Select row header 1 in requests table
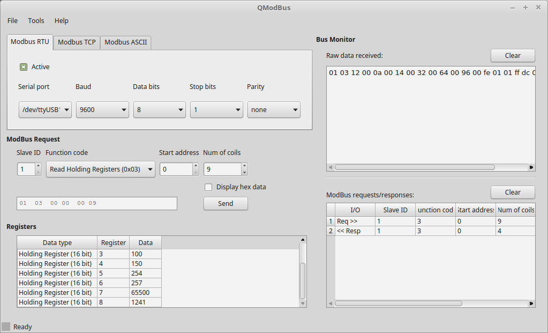Screen dimensions: 548x333 point(331,221)
